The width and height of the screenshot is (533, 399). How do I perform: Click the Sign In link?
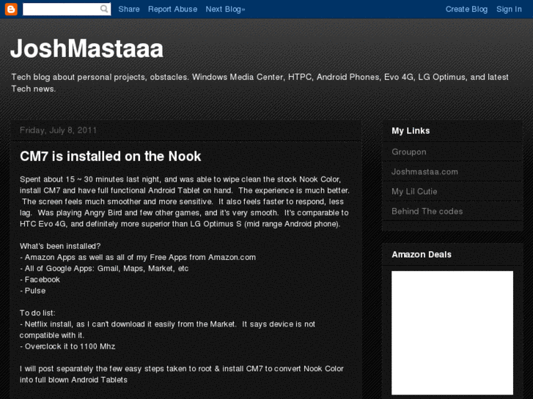509,10
